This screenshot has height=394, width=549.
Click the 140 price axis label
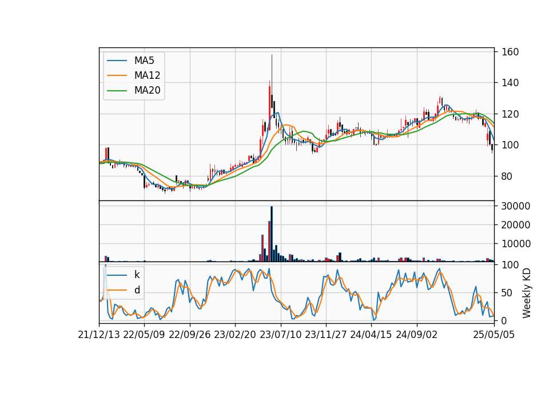(510, 83)
